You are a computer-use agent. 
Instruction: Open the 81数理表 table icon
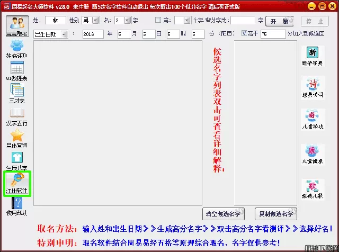tap(17, 71)
